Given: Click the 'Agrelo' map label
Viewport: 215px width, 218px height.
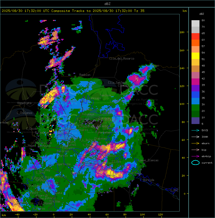Looking at the screenshot, I should point(63,156).
